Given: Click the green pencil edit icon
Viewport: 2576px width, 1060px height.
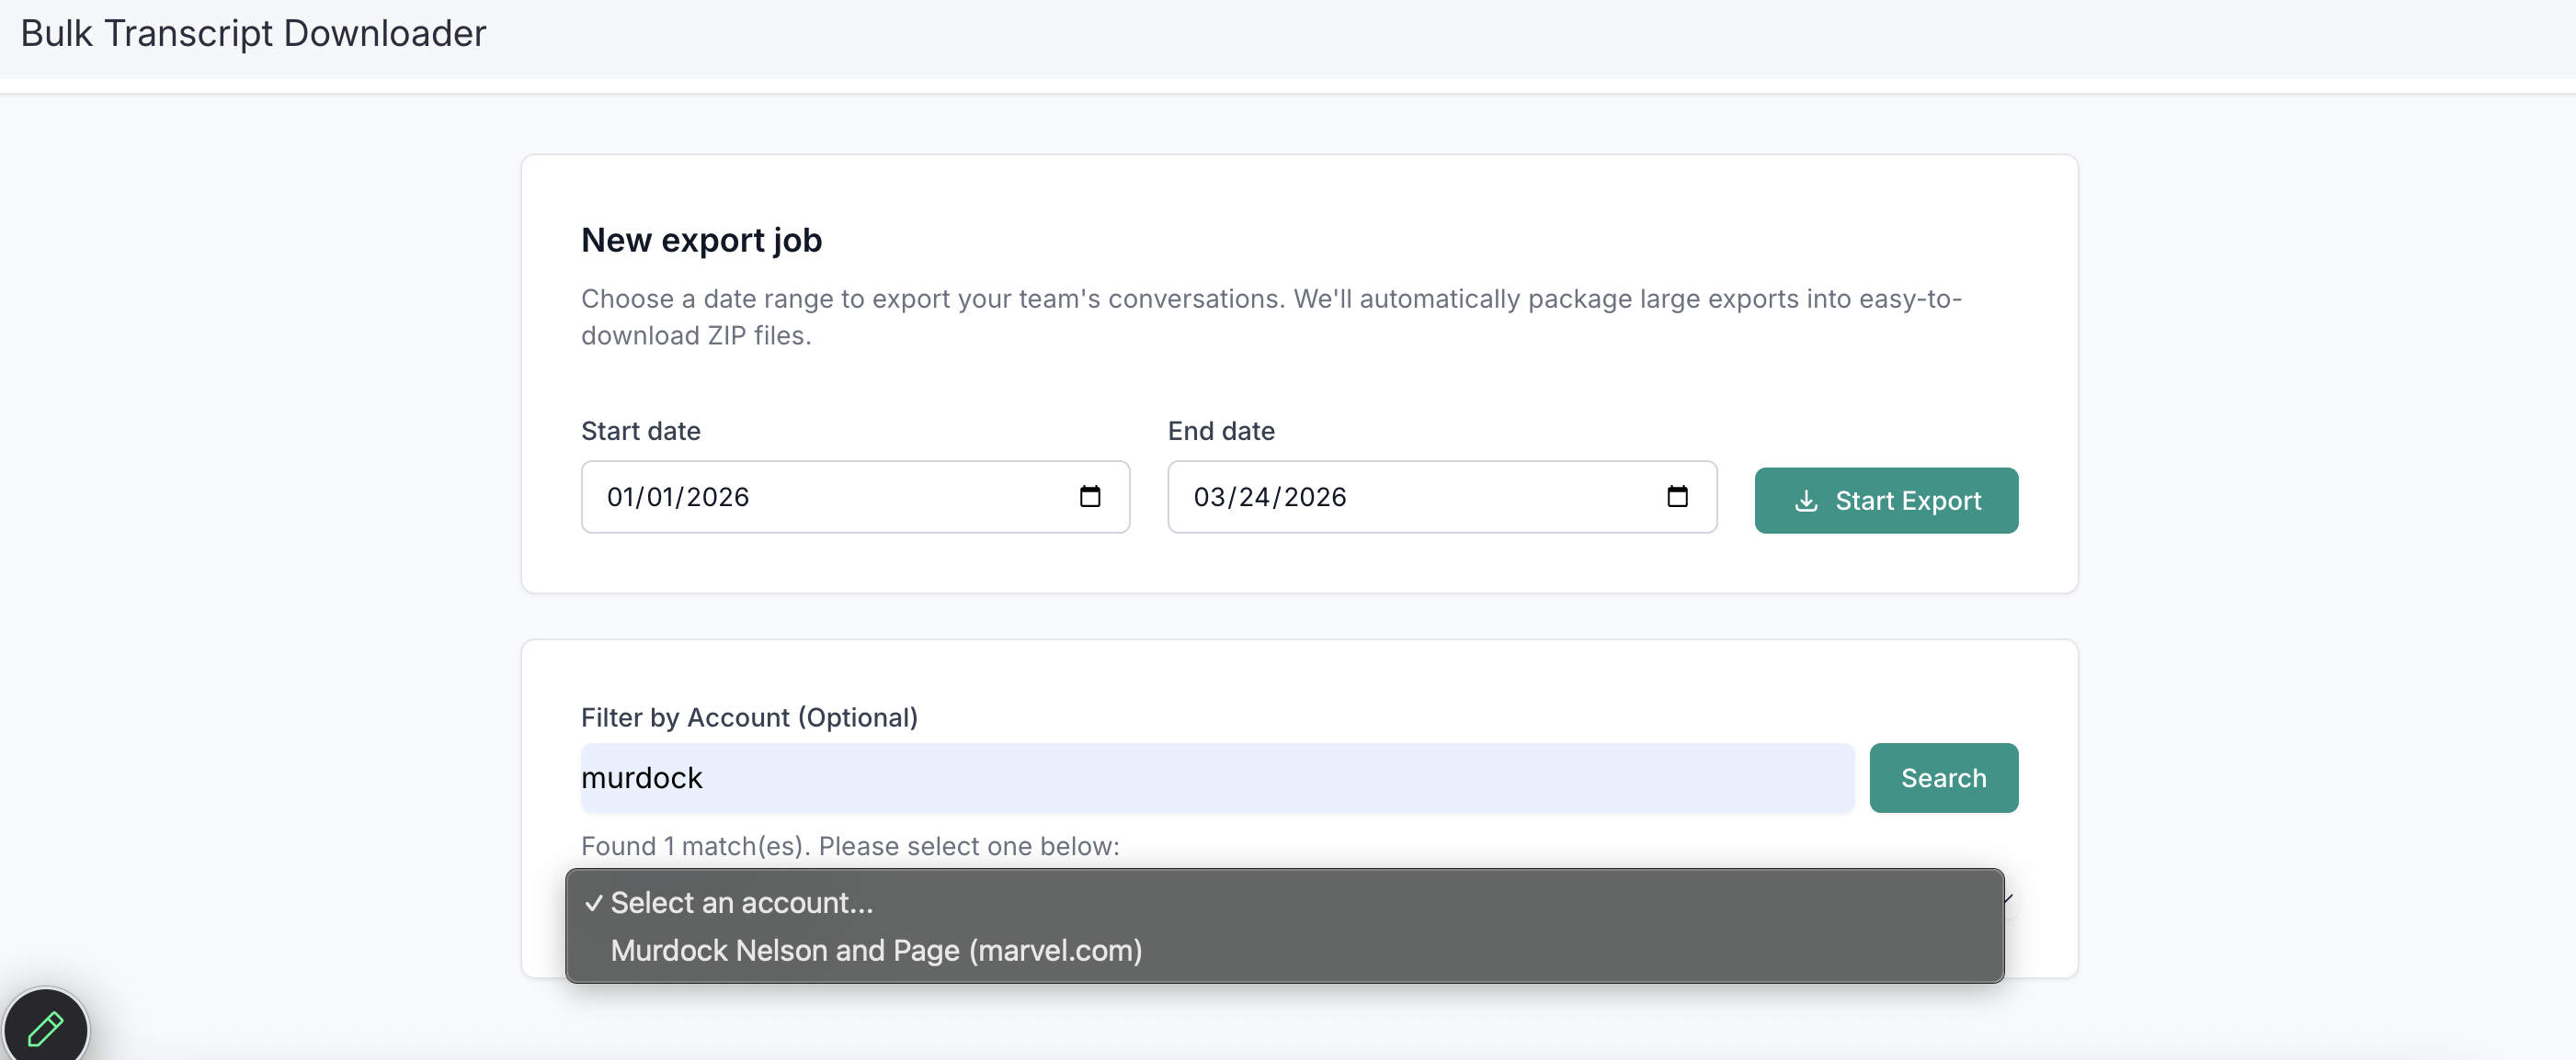Looking at the screenshot, I should (x=45, y=1028).
